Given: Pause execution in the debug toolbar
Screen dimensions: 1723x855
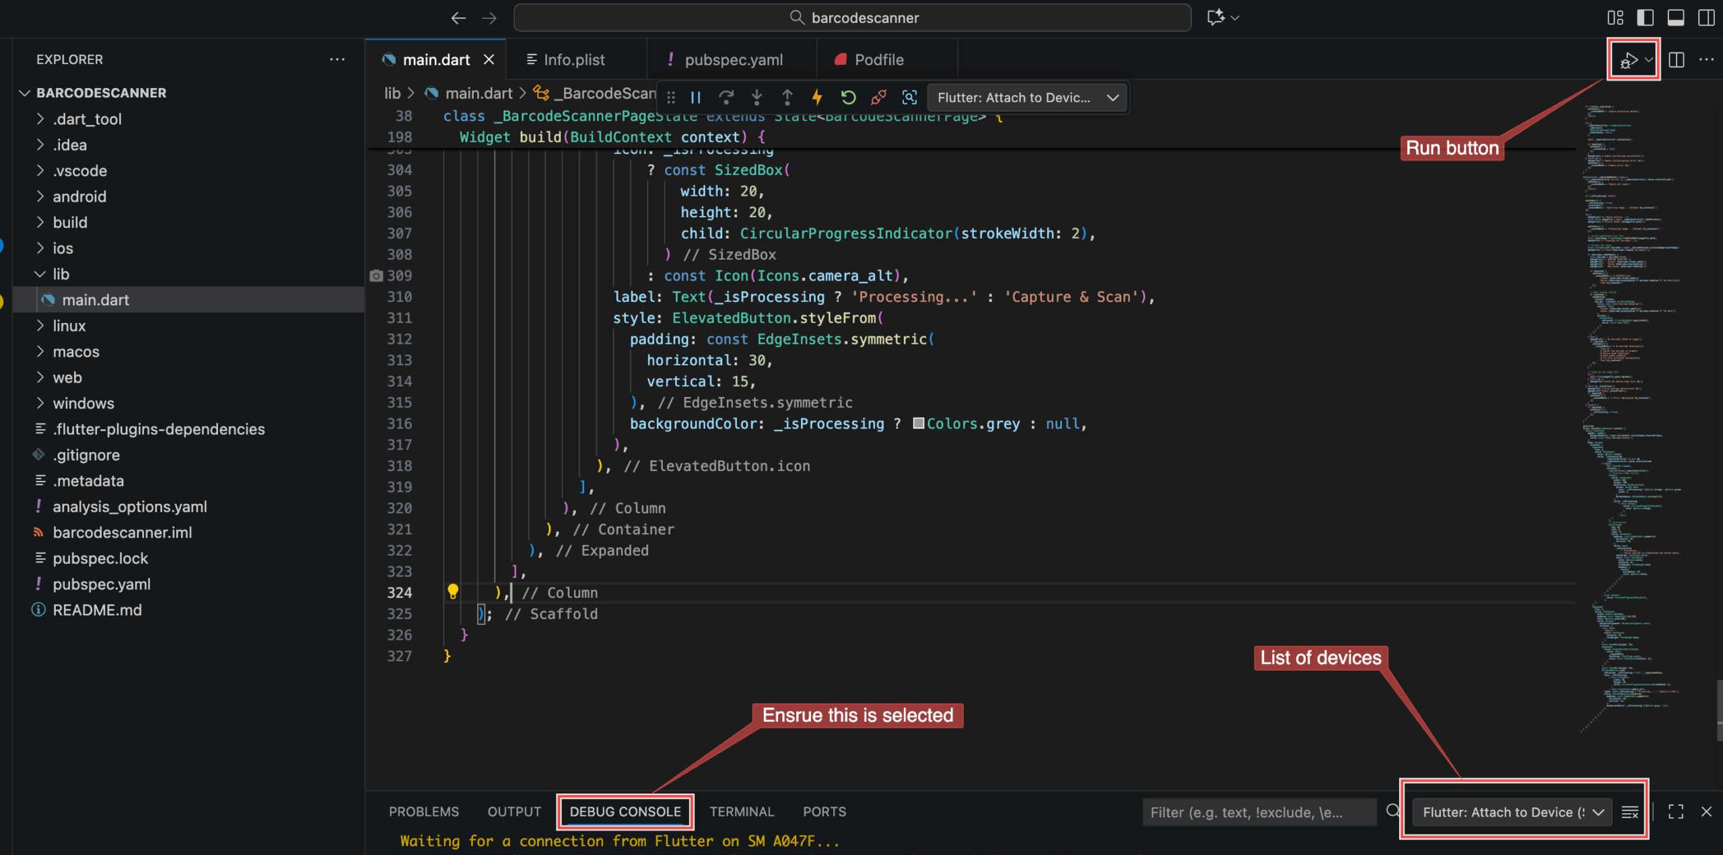Looking at the screenshot, I should pyautogui.click(x=696, y=98).
